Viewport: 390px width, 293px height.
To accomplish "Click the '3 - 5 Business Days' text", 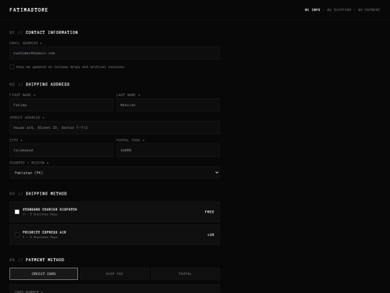I will 40,214.
